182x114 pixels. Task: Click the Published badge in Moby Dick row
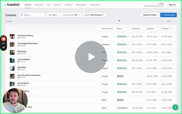122,52
